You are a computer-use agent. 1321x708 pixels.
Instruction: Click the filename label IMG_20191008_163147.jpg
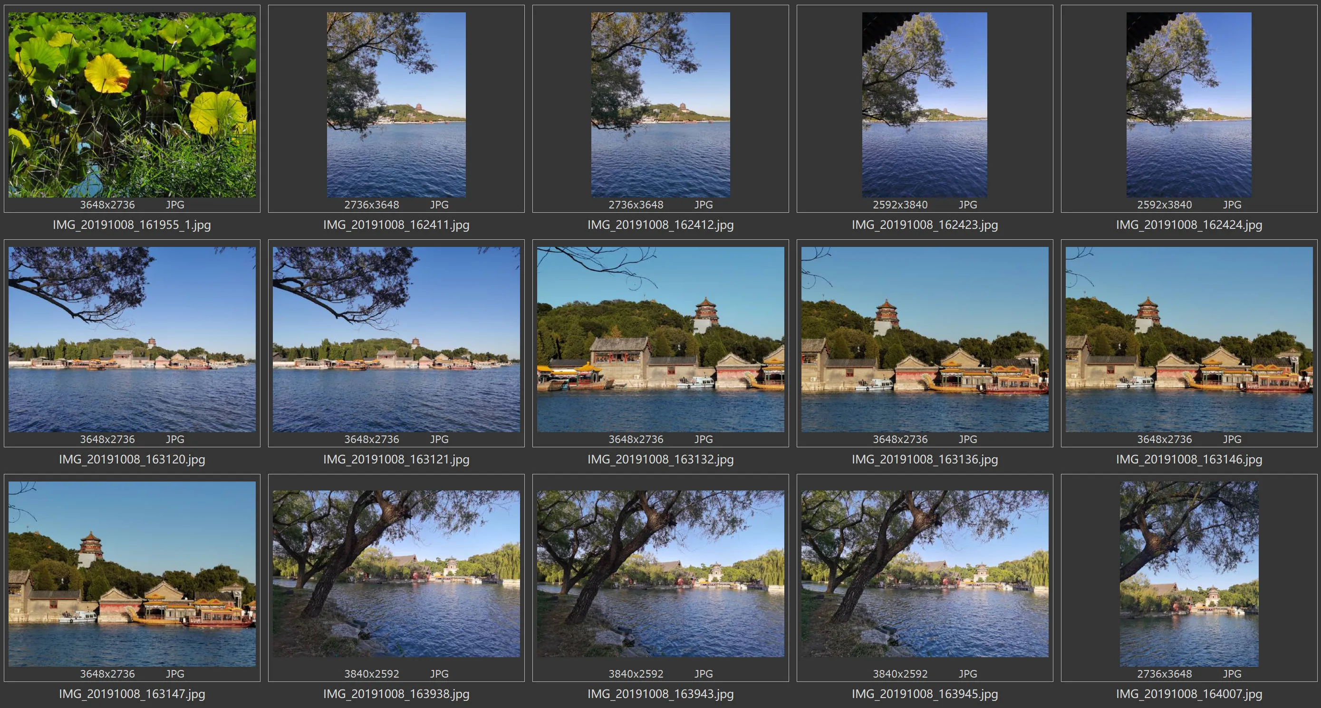coord(132,694)
